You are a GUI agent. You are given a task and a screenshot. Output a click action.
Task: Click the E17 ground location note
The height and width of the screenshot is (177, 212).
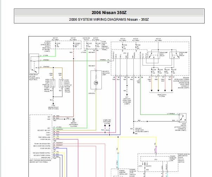(x=127, y=101)
